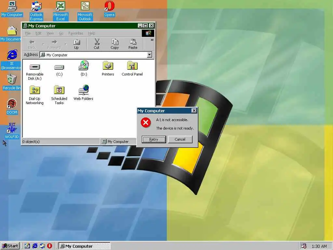Launch Internet Explorer from quick launch
Viewport: 333px width, 250px height.
(35, 246)
